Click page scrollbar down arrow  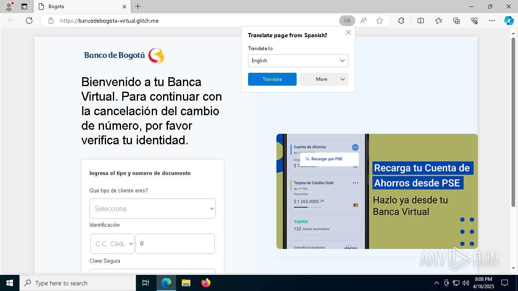pyautogui.click(x=514, y=268)
